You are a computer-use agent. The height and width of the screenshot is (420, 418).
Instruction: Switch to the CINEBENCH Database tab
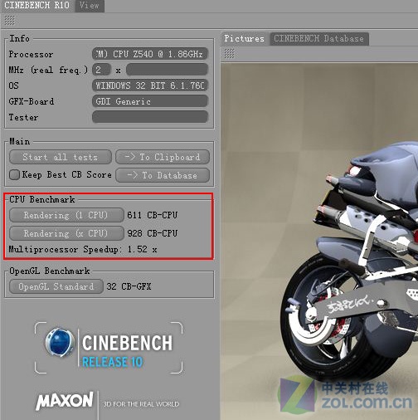click(318, 38)
